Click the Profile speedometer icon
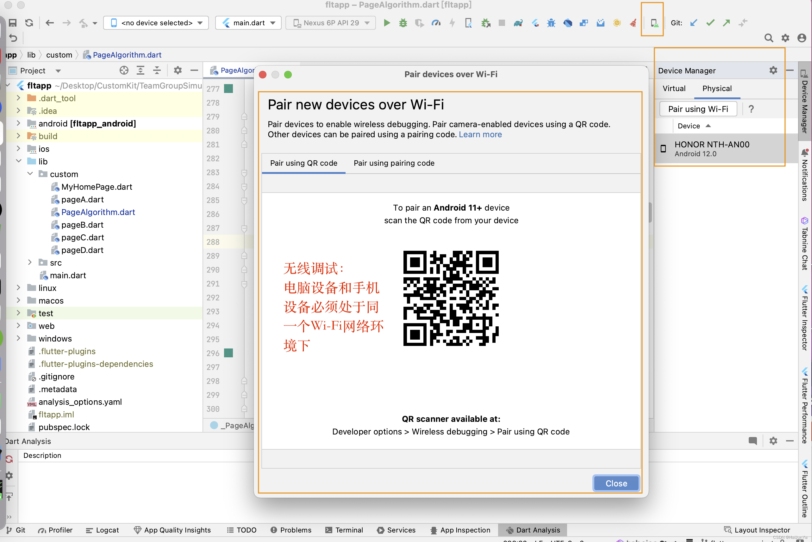Viewport: 812px width, 542px height. pyautogui.click(x=436, y=23)
